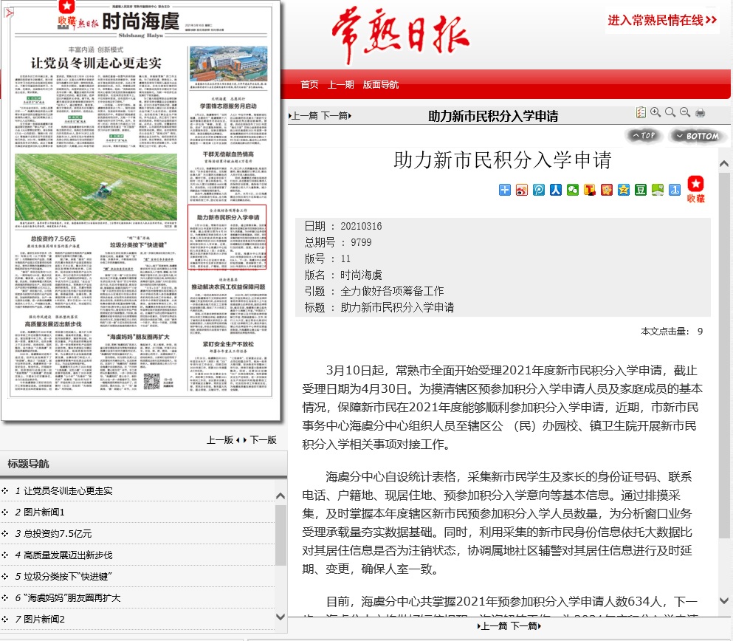Image resolution: width=733 pixels, height=641 pixels.
Task: Click the 本文点击量 count
Action: (701, 332)
